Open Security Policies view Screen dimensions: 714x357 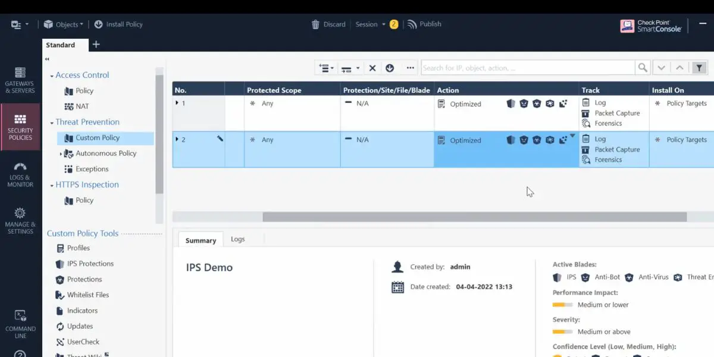pos(20,127)
